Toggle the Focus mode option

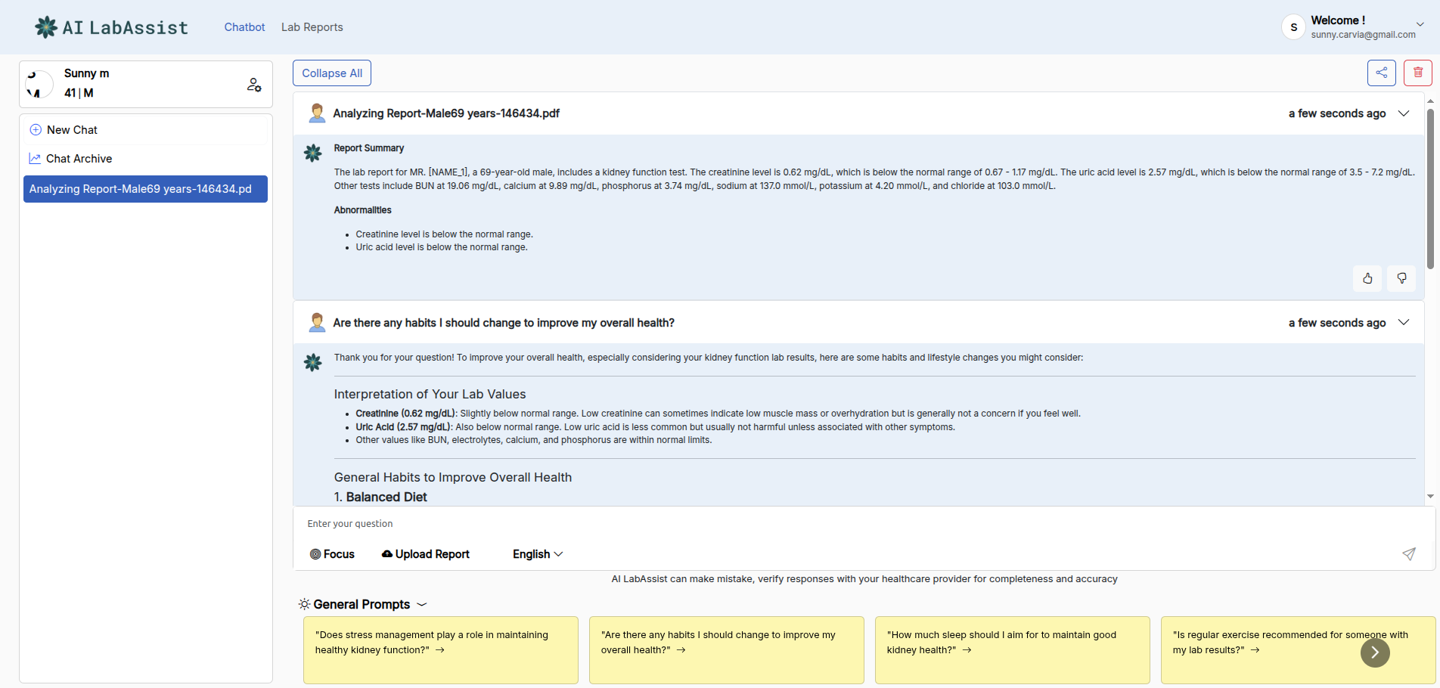(x=332, y=554)
